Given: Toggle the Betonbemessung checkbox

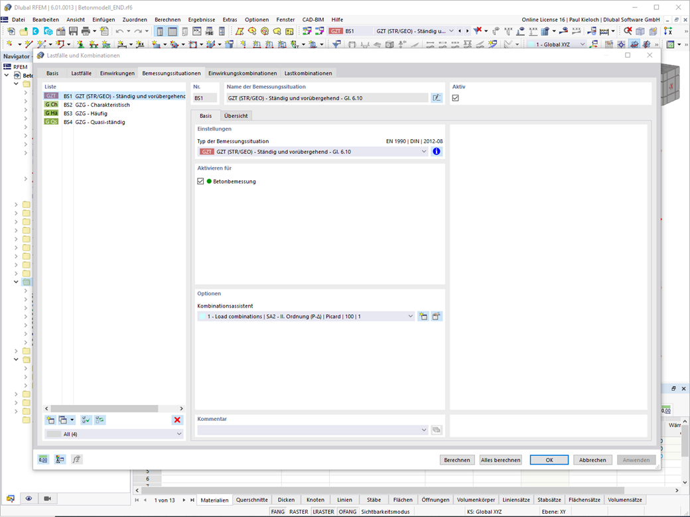Looking at the screenshot, I should pyautogui.click(x=200, y=181).
